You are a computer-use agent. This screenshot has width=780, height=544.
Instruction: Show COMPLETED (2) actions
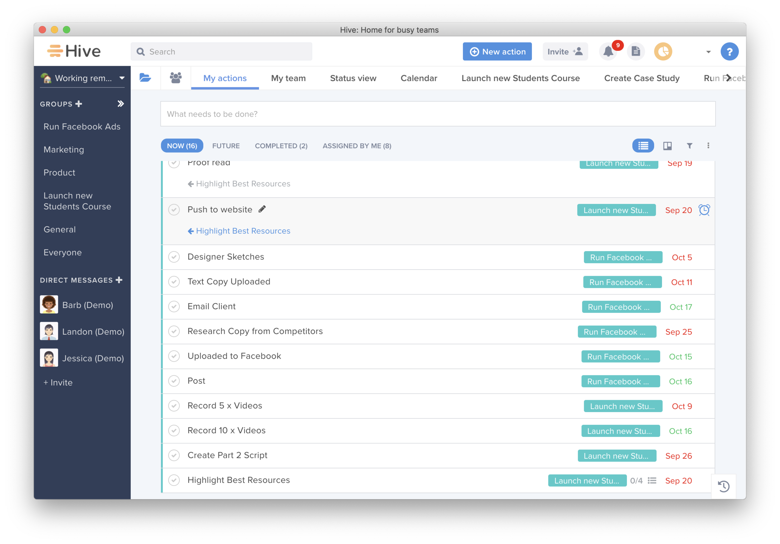281,146
